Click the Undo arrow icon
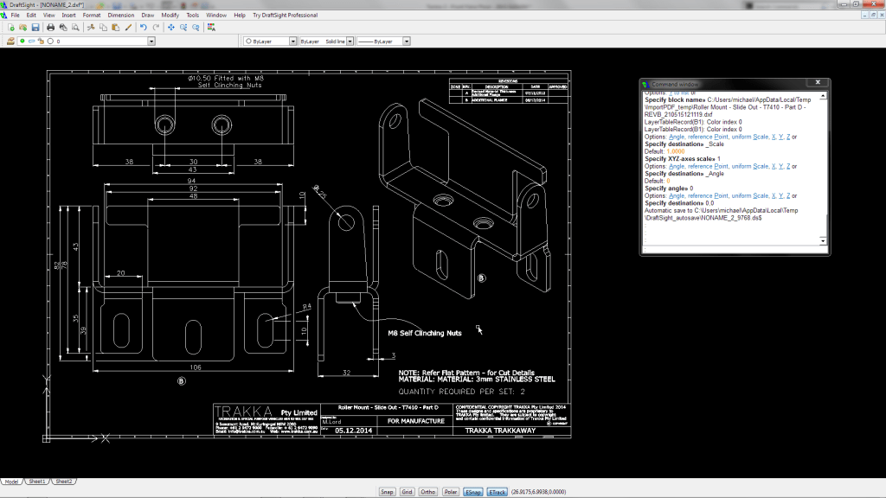Screen dimensions: 886x498 coord(144,28)
